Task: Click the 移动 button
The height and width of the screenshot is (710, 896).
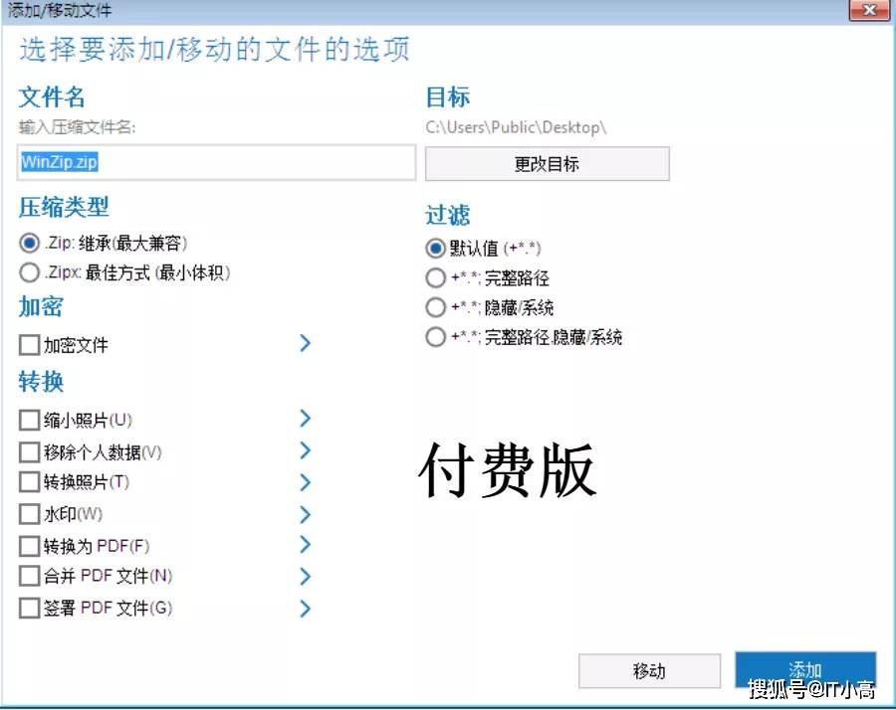Action: 649,671
